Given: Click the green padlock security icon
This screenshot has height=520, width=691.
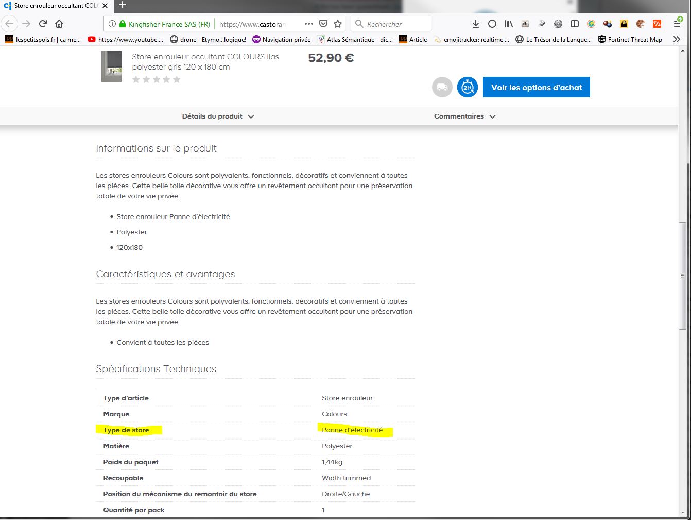Looking at the screenshot, I should coord(122,24).
